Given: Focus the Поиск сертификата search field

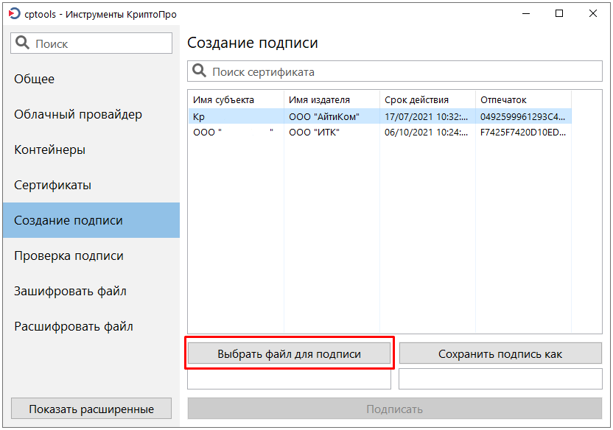Looking at the screenshot, I should (x=402, y=71).
